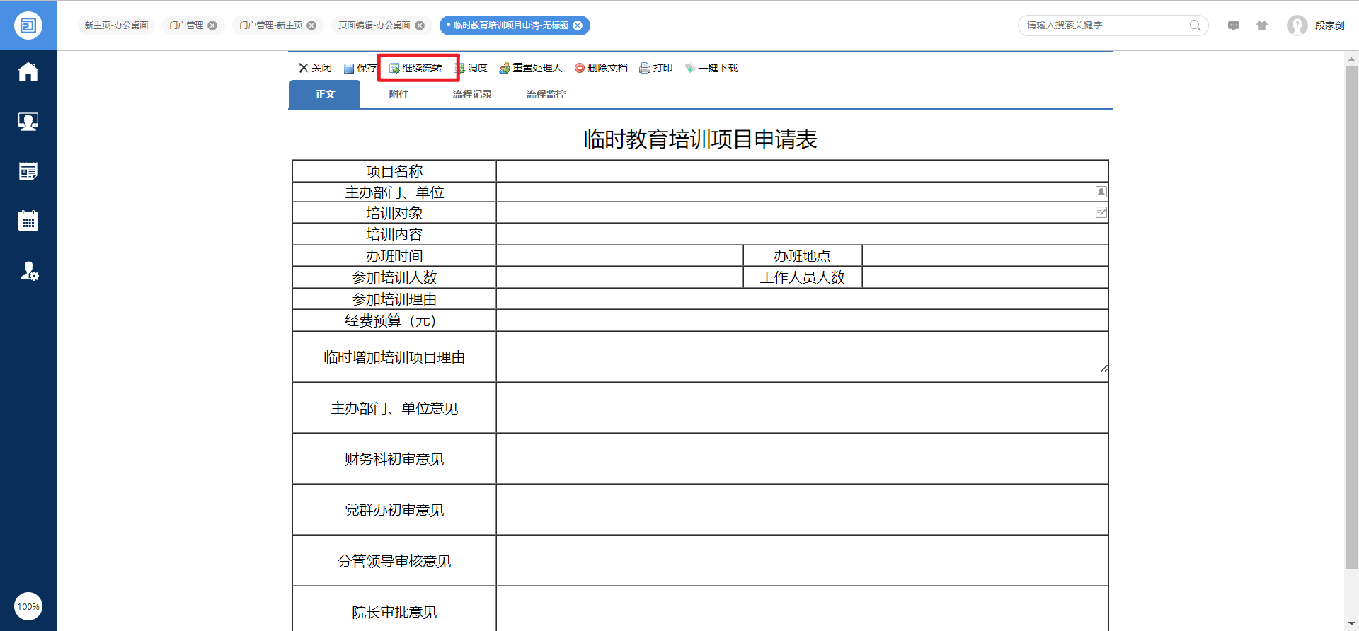The image size is (1359, 631).
Task: Click the 主办部门、单位意见 field
Action: coord(802,408)
